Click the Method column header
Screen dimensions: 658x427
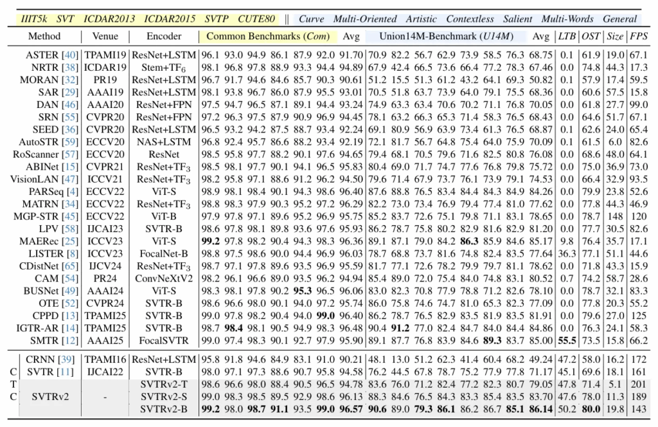(44, 36)
